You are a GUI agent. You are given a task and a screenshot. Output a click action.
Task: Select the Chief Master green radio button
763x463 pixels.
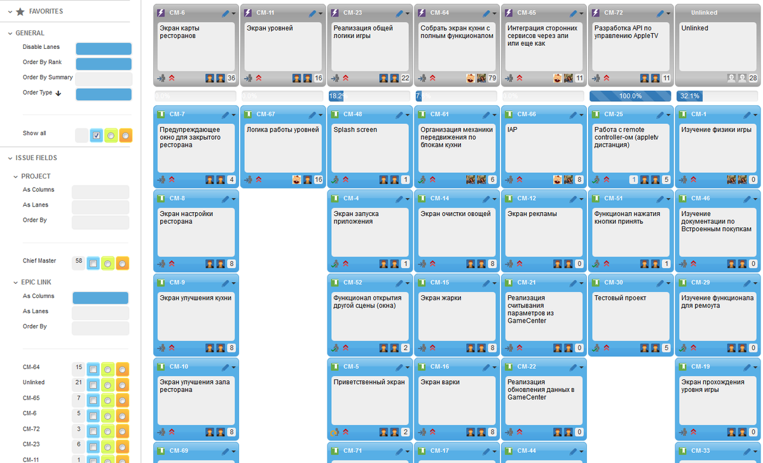(x=108, y=263)
